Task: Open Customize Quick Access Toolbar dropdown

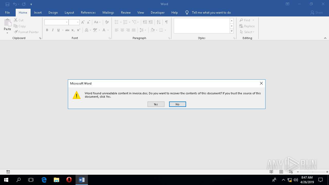Action: (31, 4)
